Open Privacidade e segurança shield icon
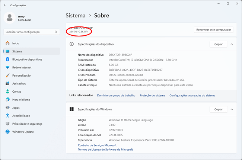The image size is (242, 160). (x=7, y=124)
